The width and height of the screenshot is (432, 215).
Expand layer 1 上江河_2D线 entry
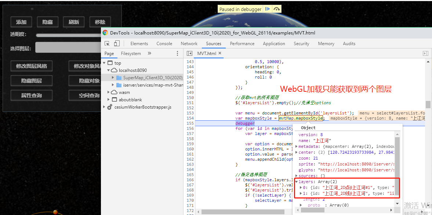click(x=301, y=193)
